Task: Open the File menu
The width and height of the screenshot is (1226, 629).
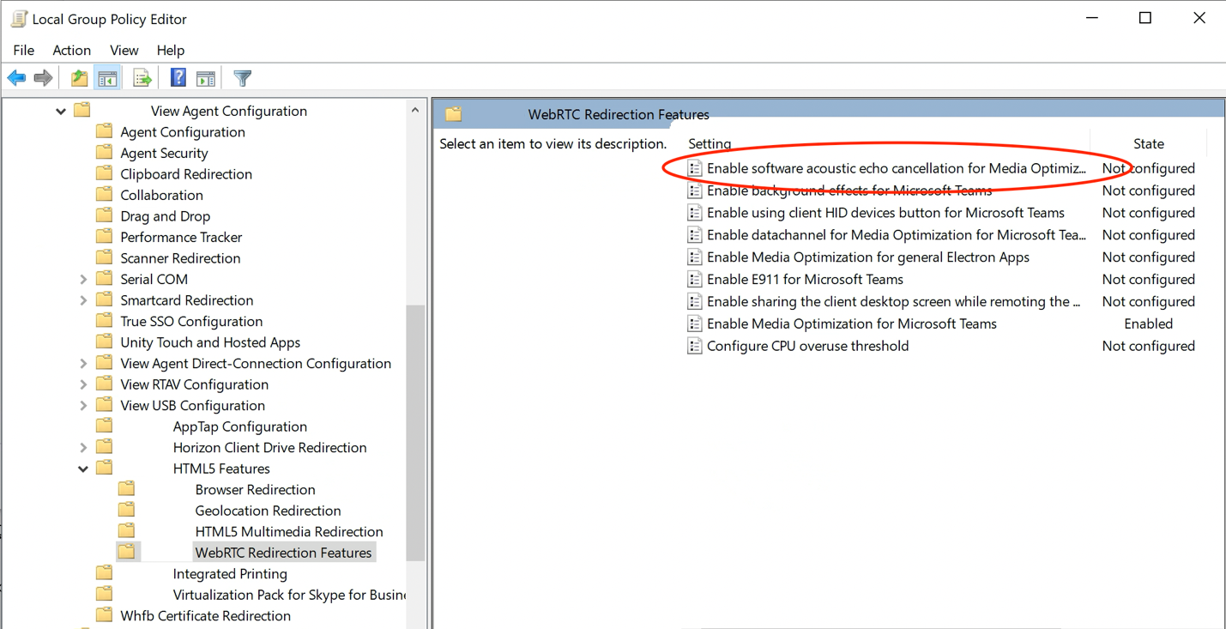Action: point(23,50)
